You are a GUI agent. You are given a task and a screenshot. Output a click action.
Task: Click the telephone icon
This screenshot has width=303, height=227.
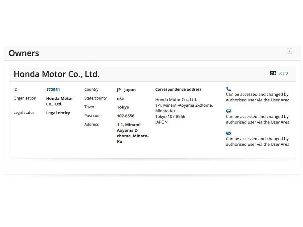pyautogui.click(x=228, y=89)
